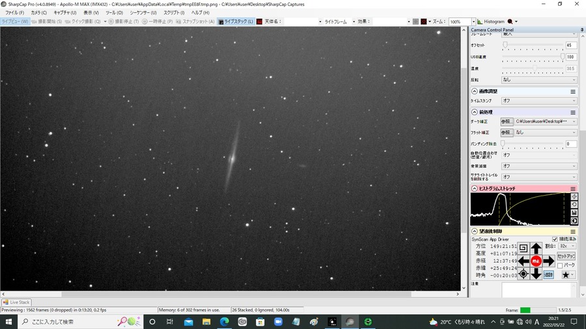Click the red stop (停止) mount button
This screenshot has height=329, width=586.
(x=536, y=261)
